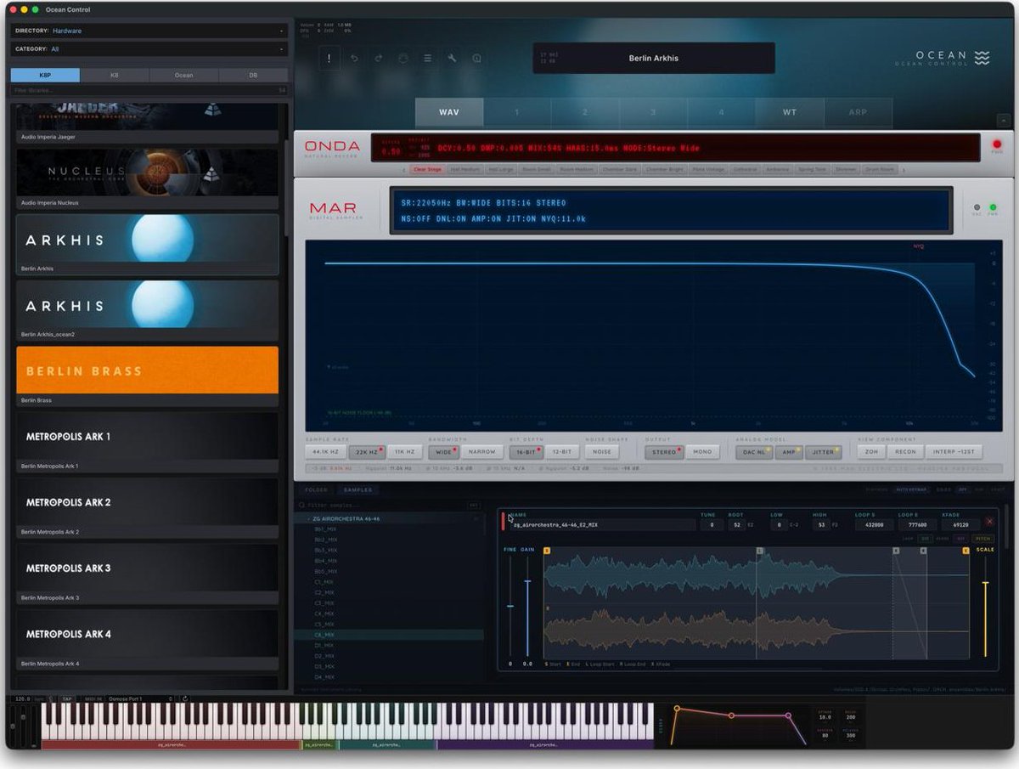Select the ARP tab
Screen dimensions: 1019x769
858,112
